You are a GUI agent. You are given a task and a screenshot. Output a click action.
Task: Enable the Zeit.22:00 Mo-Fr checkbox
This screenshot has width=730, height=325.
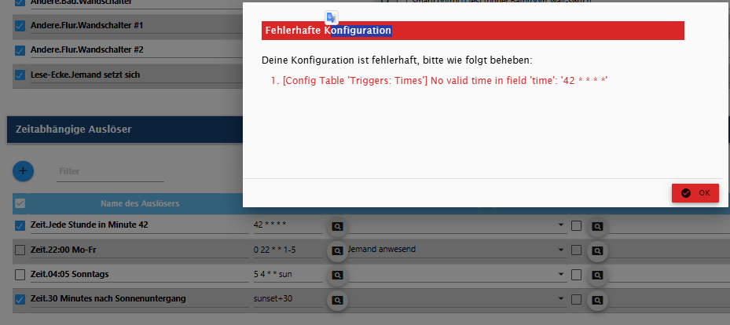coord(20,250)
